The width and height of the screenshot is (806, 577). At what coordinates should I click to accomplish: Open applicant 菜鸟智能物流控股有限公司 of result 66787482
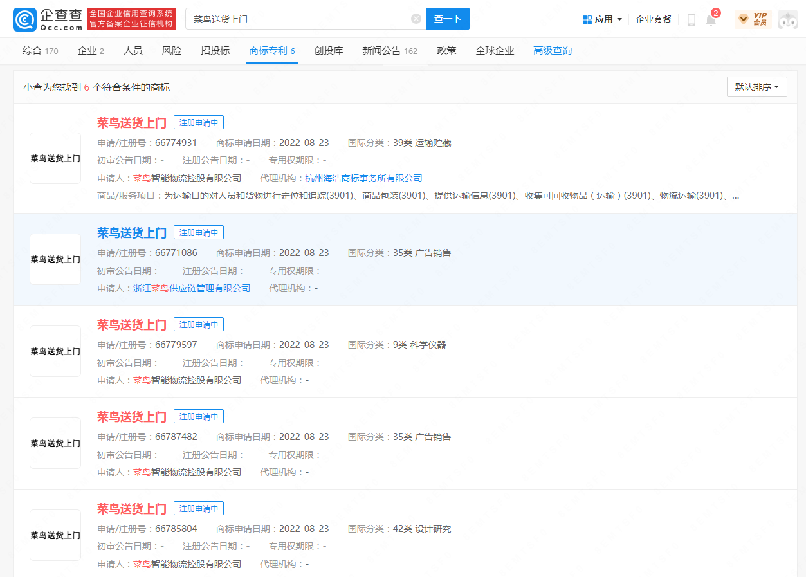pos(187,472)
